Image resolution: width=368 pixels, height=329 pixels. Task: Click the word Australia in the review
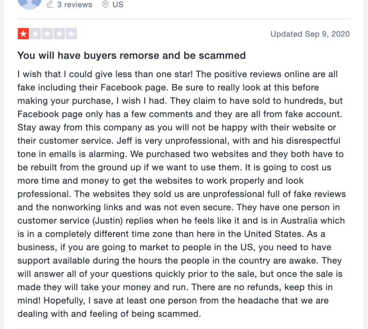pos(299,221)
